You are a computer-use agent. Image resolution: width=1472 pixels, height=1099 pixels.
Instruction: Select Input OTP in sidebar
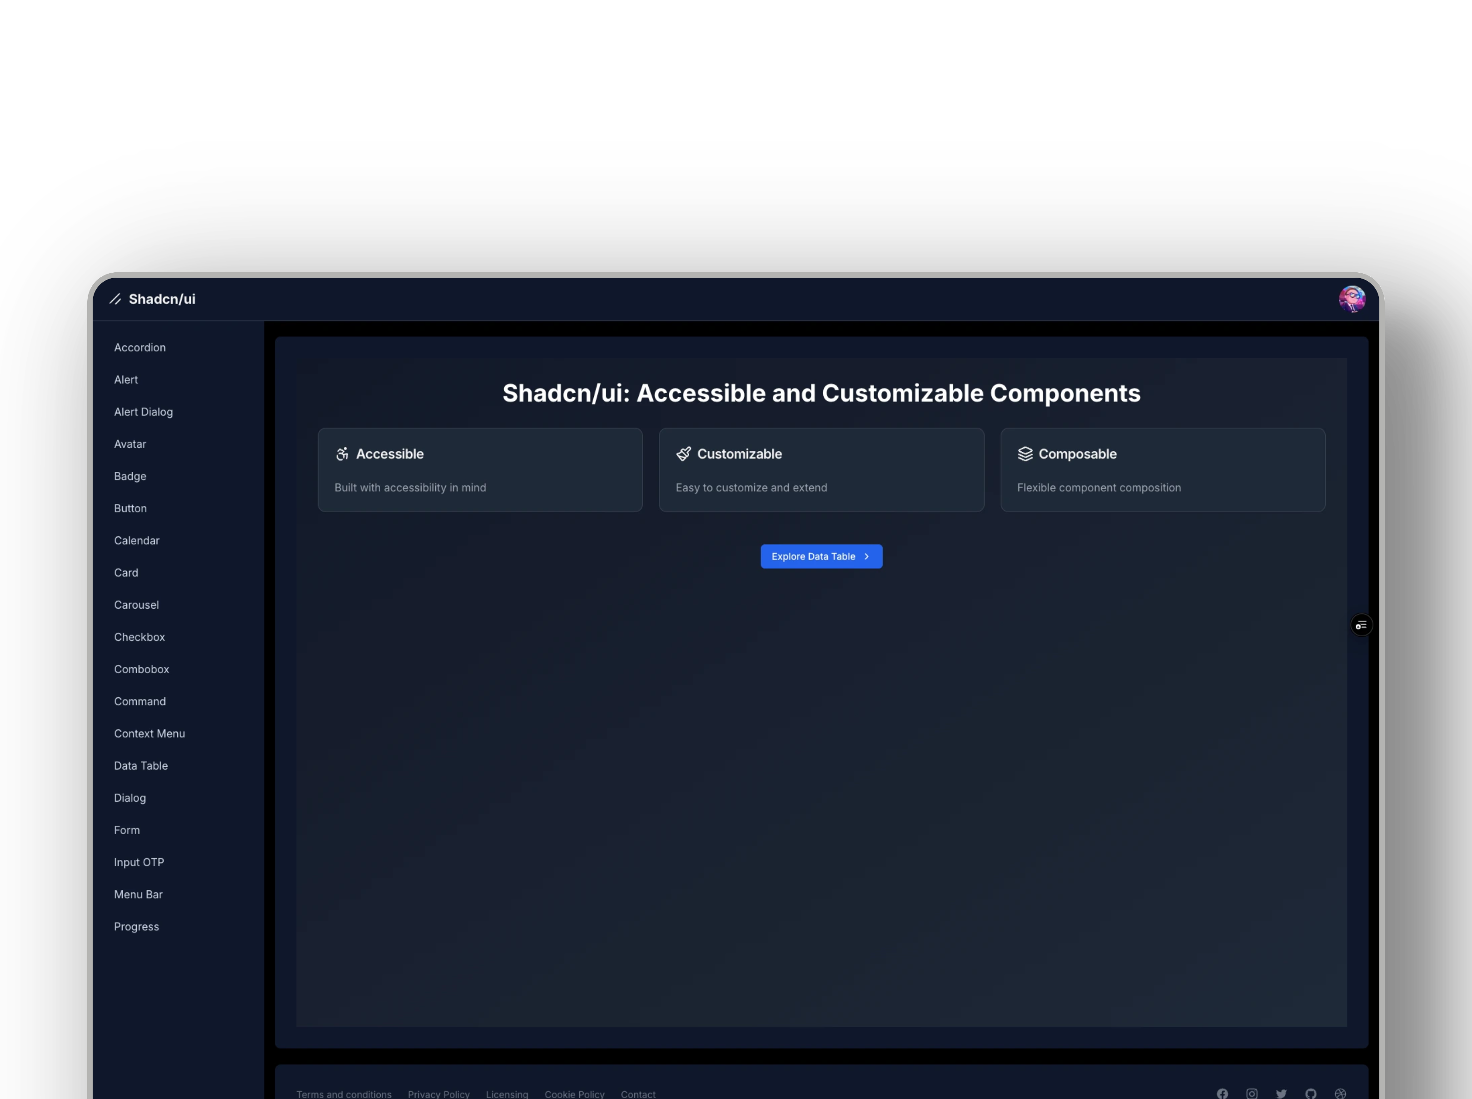(x=138, y=862)
